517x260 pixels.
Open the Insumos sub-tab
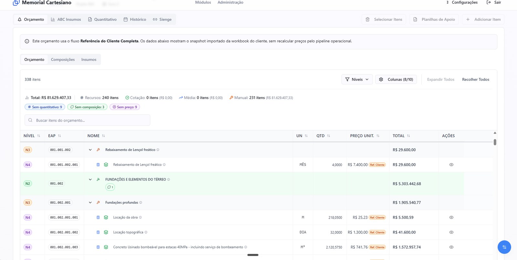pyautogui.click(x=89, y=60)
